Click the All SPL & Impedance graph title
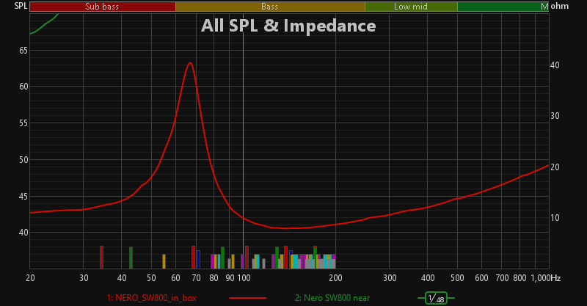Image resolution: width=587 pixels, height=306 pixels. coord(288,26)
